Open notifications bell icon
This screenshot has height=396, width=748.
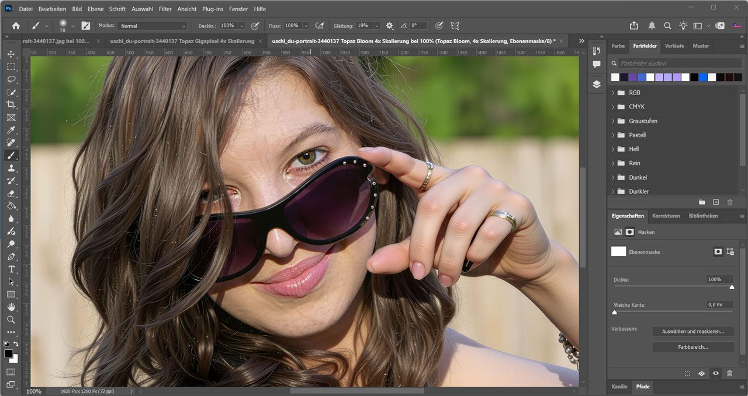tap(652, 26)
